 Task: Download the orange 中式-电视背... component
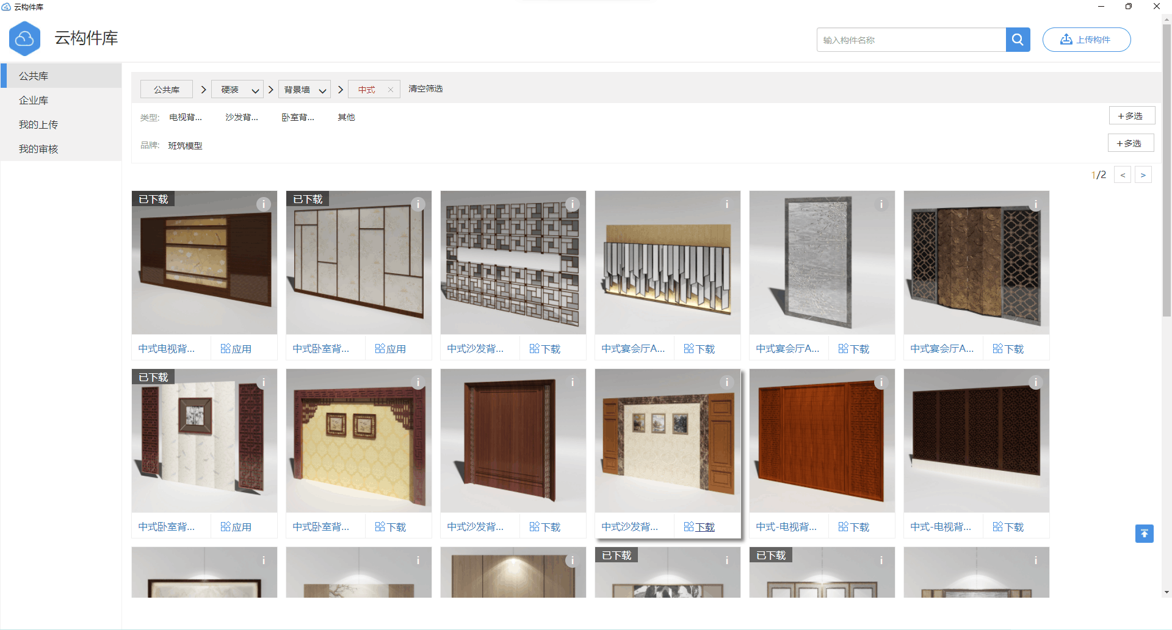854,527
